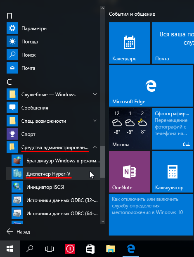Open Параметры settings gear icon
The image size is (194, 257).
[x=12, y=29]
